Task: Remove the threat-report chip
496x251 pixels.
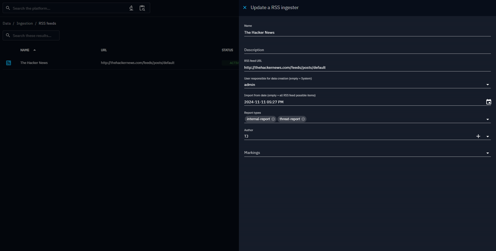Action: pos(303,119)
